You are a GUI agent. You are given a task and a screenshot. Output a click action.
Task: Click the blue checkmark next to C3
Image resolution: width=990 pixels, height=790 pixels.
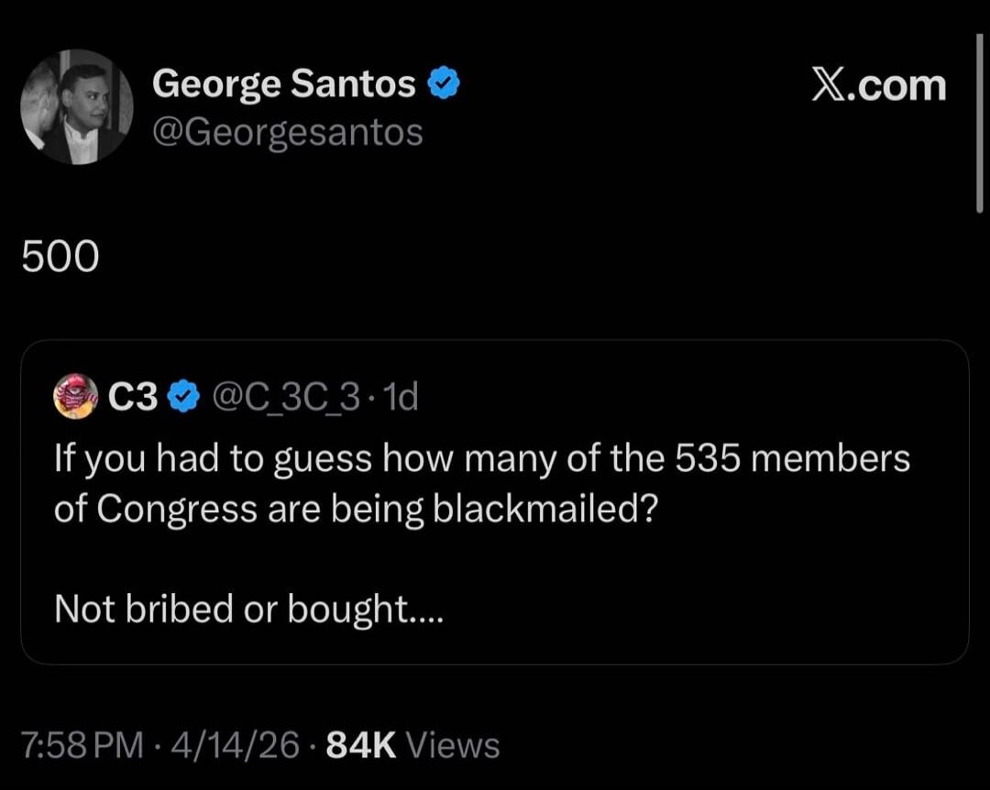click(184, 396)
